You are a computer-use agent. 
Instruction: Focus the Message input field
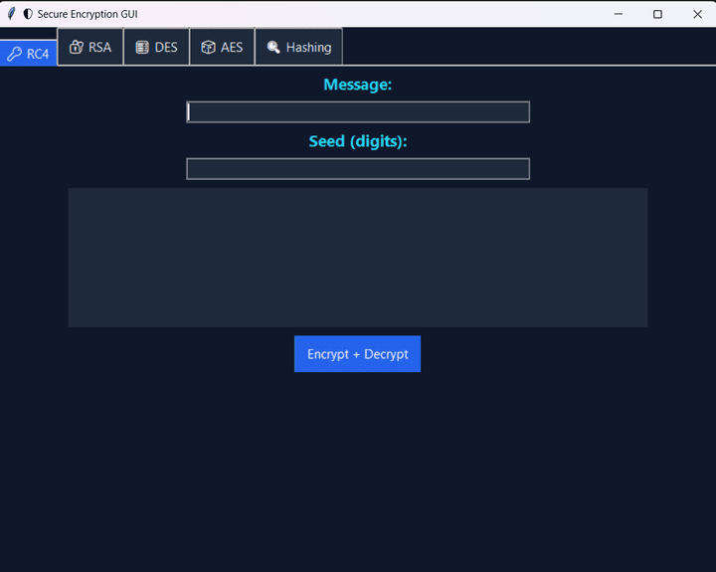point(358,112)
